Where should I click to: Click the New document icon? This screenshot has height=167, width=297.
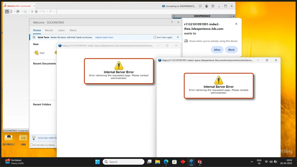pos(11,11)
